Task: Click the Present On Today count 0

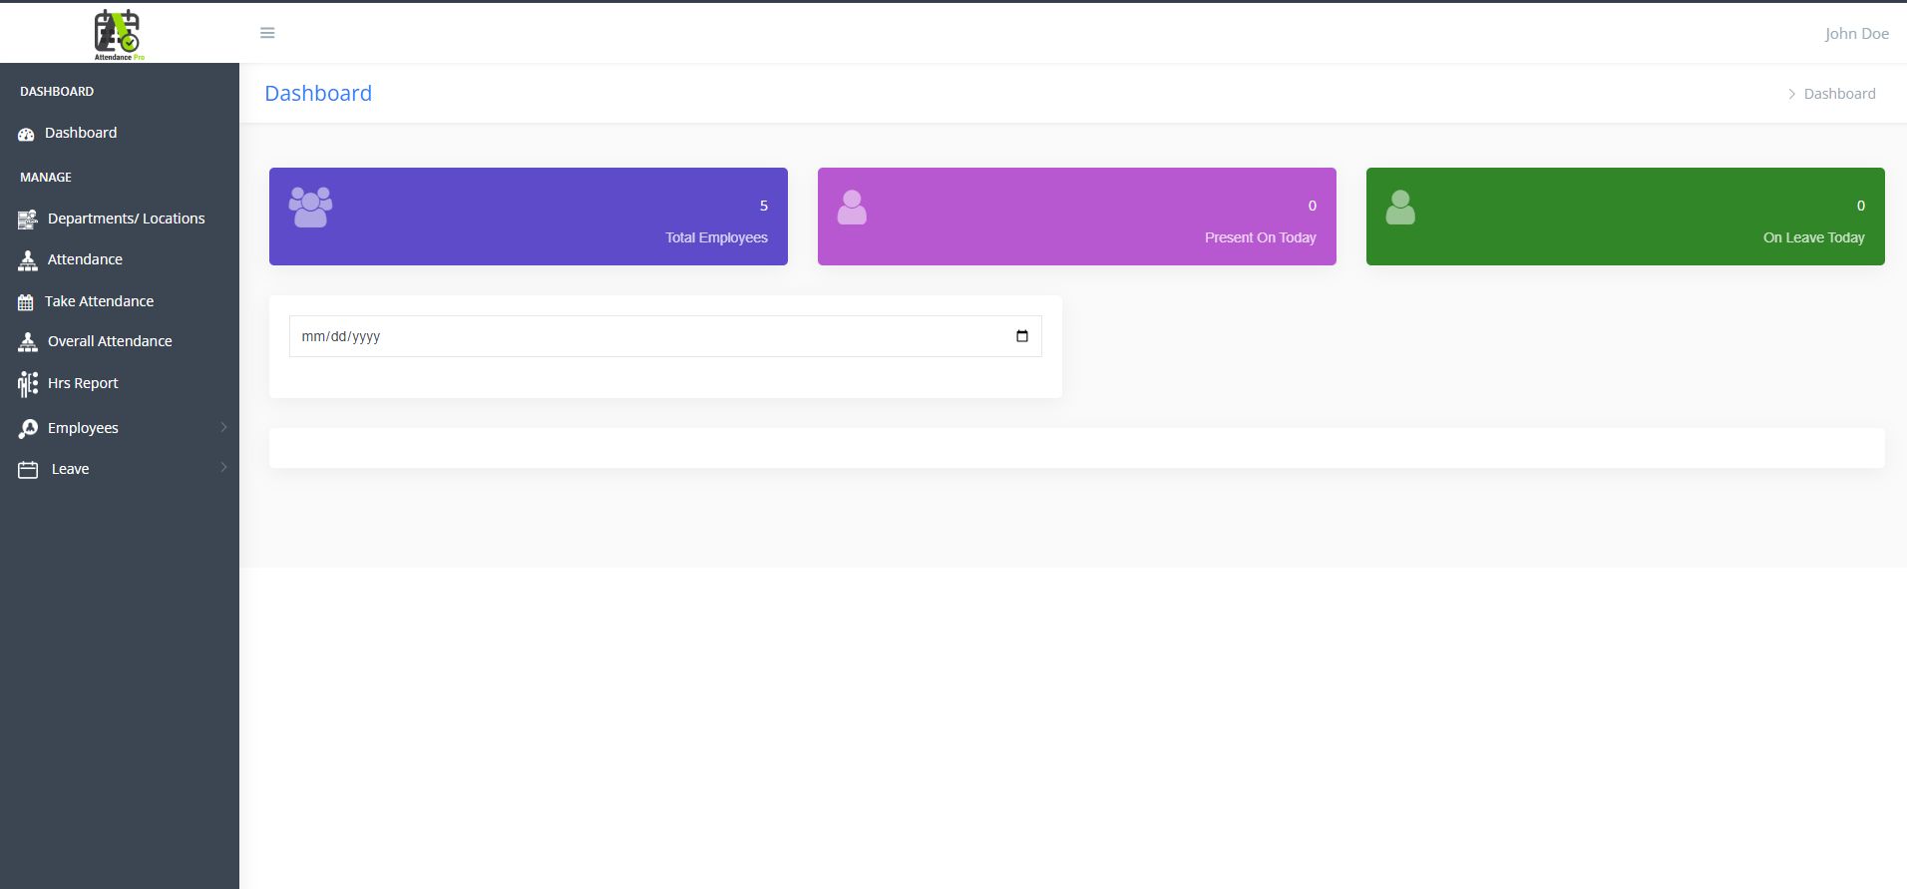Action: point(1313,206)
